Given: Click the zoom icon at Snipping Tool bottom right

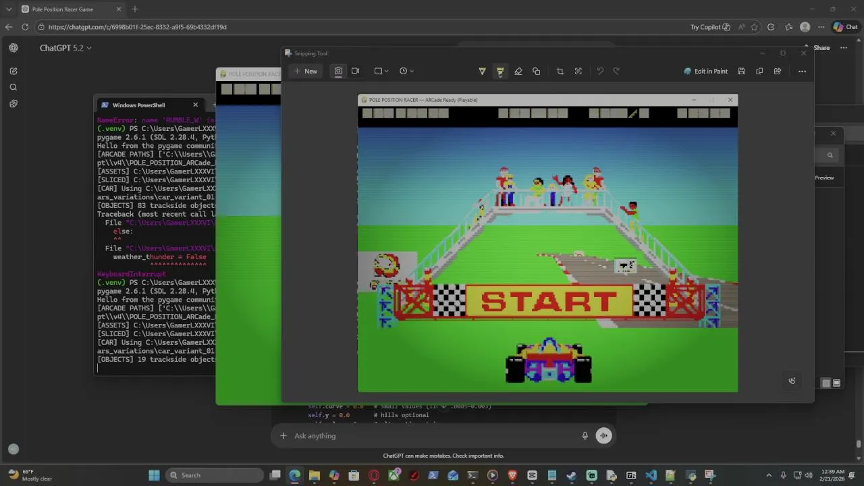Looking at the screenshot, I should tap(792, 381).
